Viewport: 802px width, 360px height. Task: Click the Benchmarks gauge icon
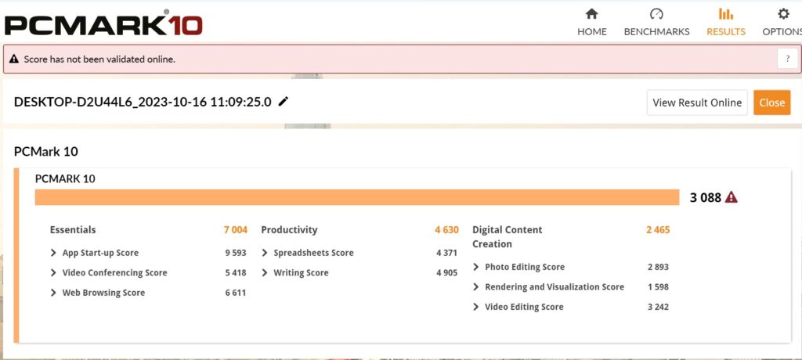click(656, 14)
